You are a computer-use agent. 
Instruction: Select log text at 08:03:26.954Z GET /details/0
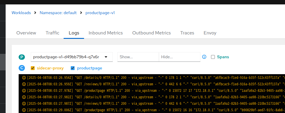(x=156, y=78)
